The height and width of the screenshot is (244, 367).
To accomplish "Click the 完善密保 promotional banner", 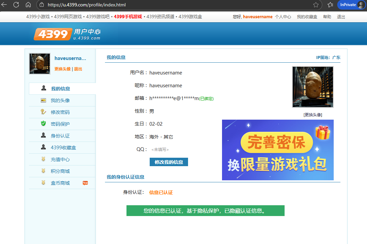I will (278, 150).
